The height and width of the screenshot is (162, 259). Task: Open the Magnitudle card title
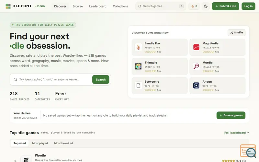pyautogui.click(x=210, y=43)
